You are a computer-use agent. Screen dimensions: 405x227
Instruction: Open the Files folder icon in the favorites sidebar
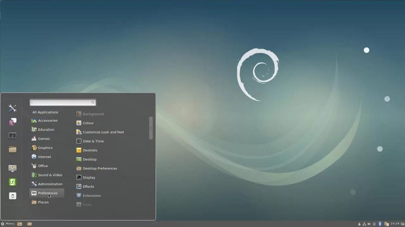(x=12, y=149)
